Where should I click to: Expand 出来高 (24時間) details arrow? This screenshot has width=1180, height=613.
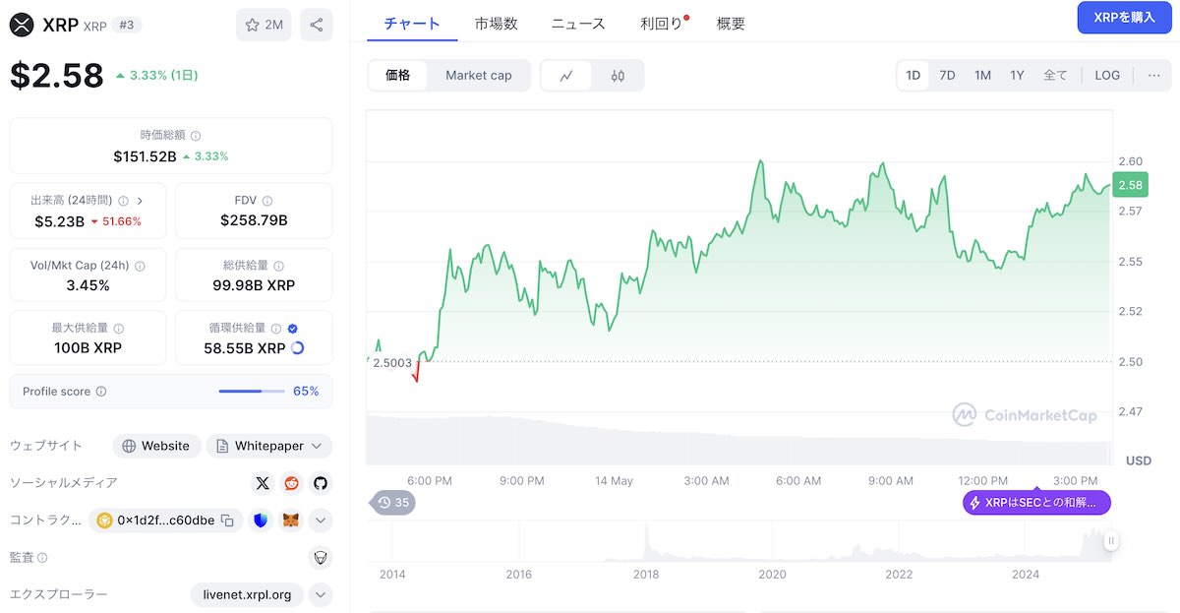pos(140,201)
